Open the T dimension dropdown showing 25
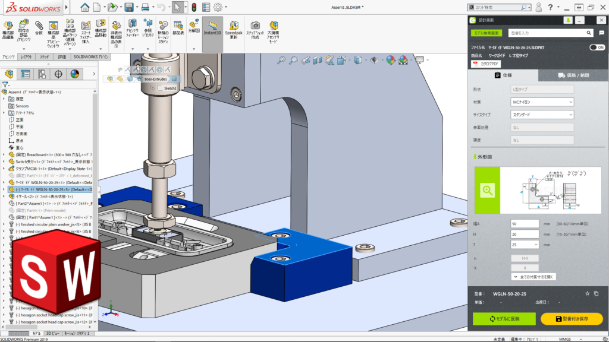609x342 pixels. (x=525, y=244)
